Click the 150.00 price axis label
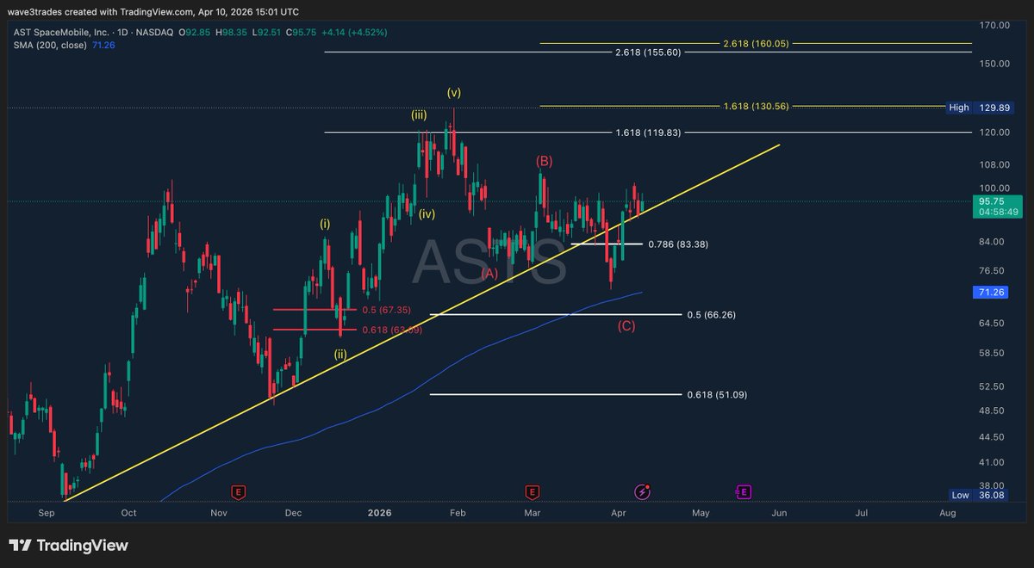 point(994,65)
